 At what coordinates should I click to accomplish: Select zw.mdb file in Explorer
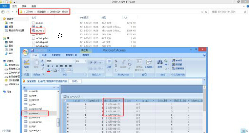[x=38, y=31]
